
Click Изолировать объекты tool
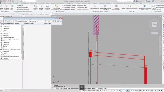click(23, 10)
